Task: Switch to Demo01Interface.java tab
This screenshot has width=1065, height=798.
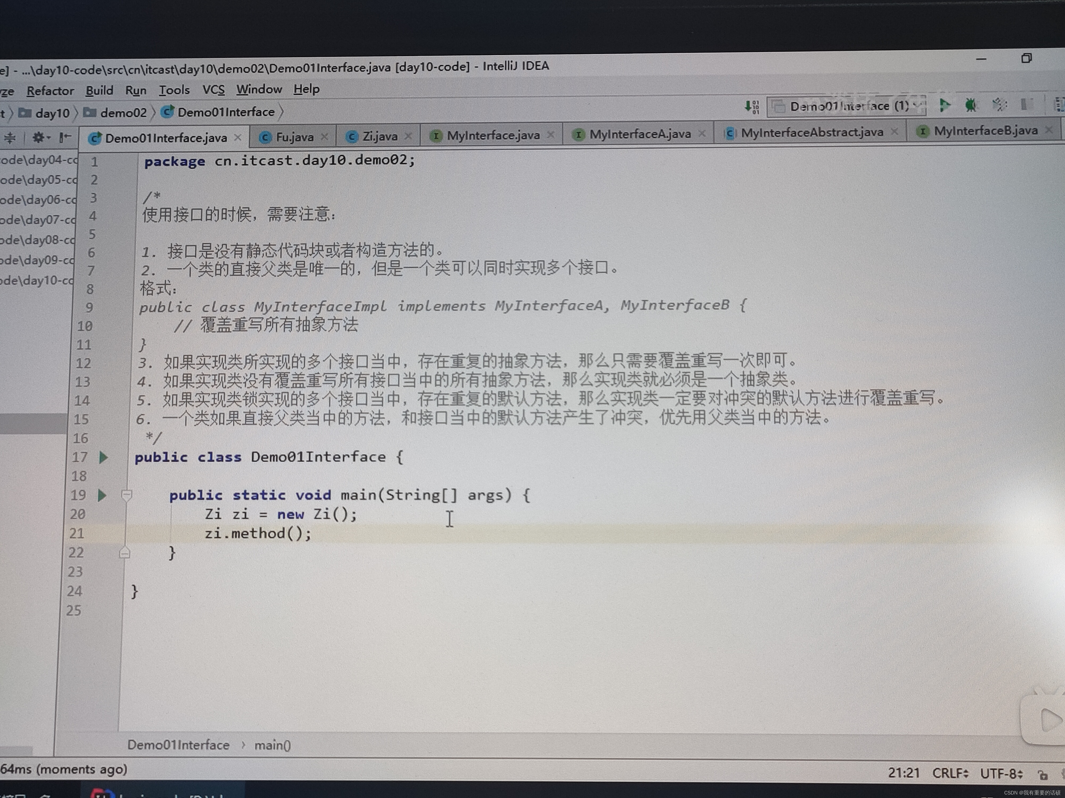Action: (x=165, y=138)
